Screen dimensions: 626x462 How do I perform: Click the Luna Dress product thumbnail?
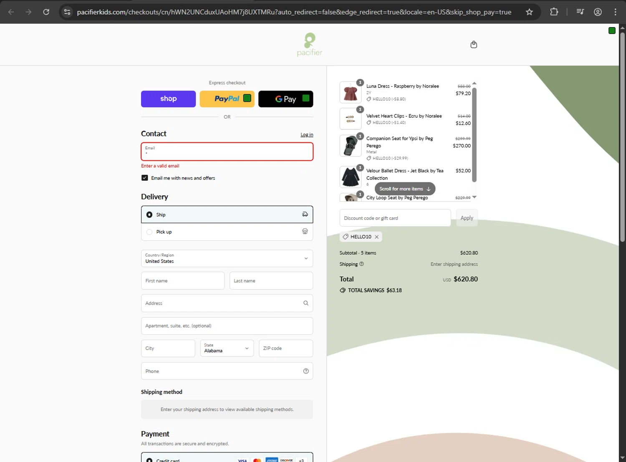point(351,92)
